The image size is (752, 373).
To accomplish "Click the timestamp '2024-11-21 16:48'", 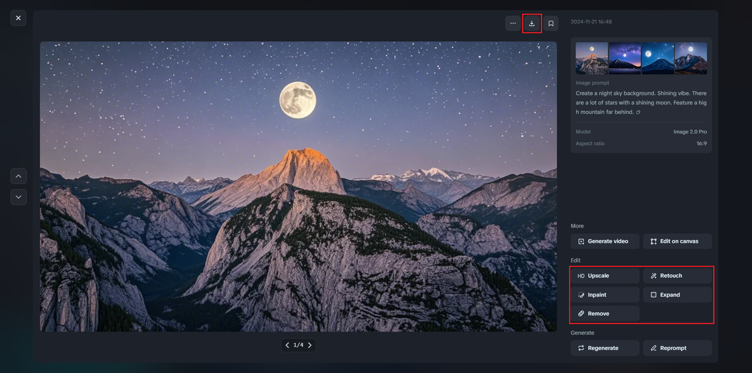I will (x=591, y=22).
